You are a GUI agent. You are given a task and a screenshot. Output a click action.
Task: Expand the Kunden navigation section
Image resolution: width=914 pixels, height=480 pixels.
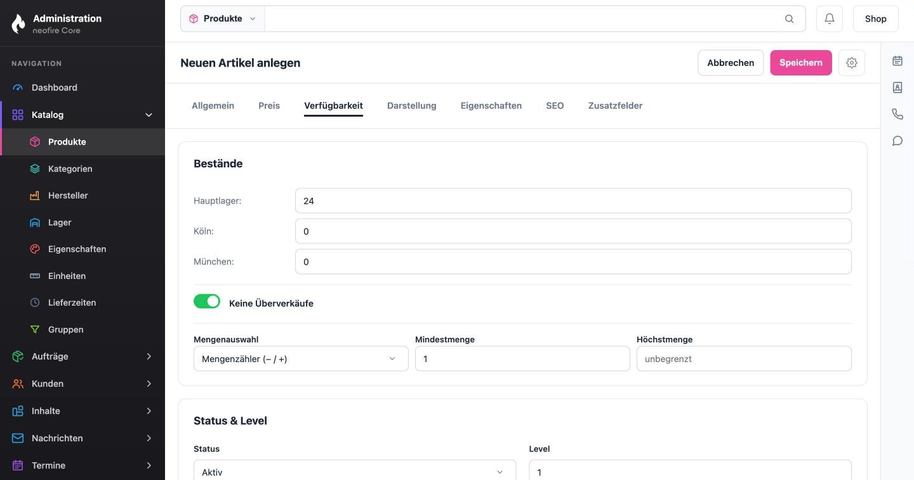click(x=149, y=384)
